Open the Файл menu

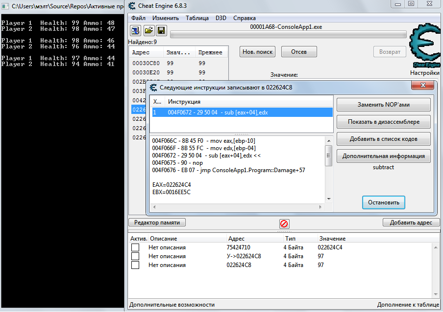tap(139, 18)
